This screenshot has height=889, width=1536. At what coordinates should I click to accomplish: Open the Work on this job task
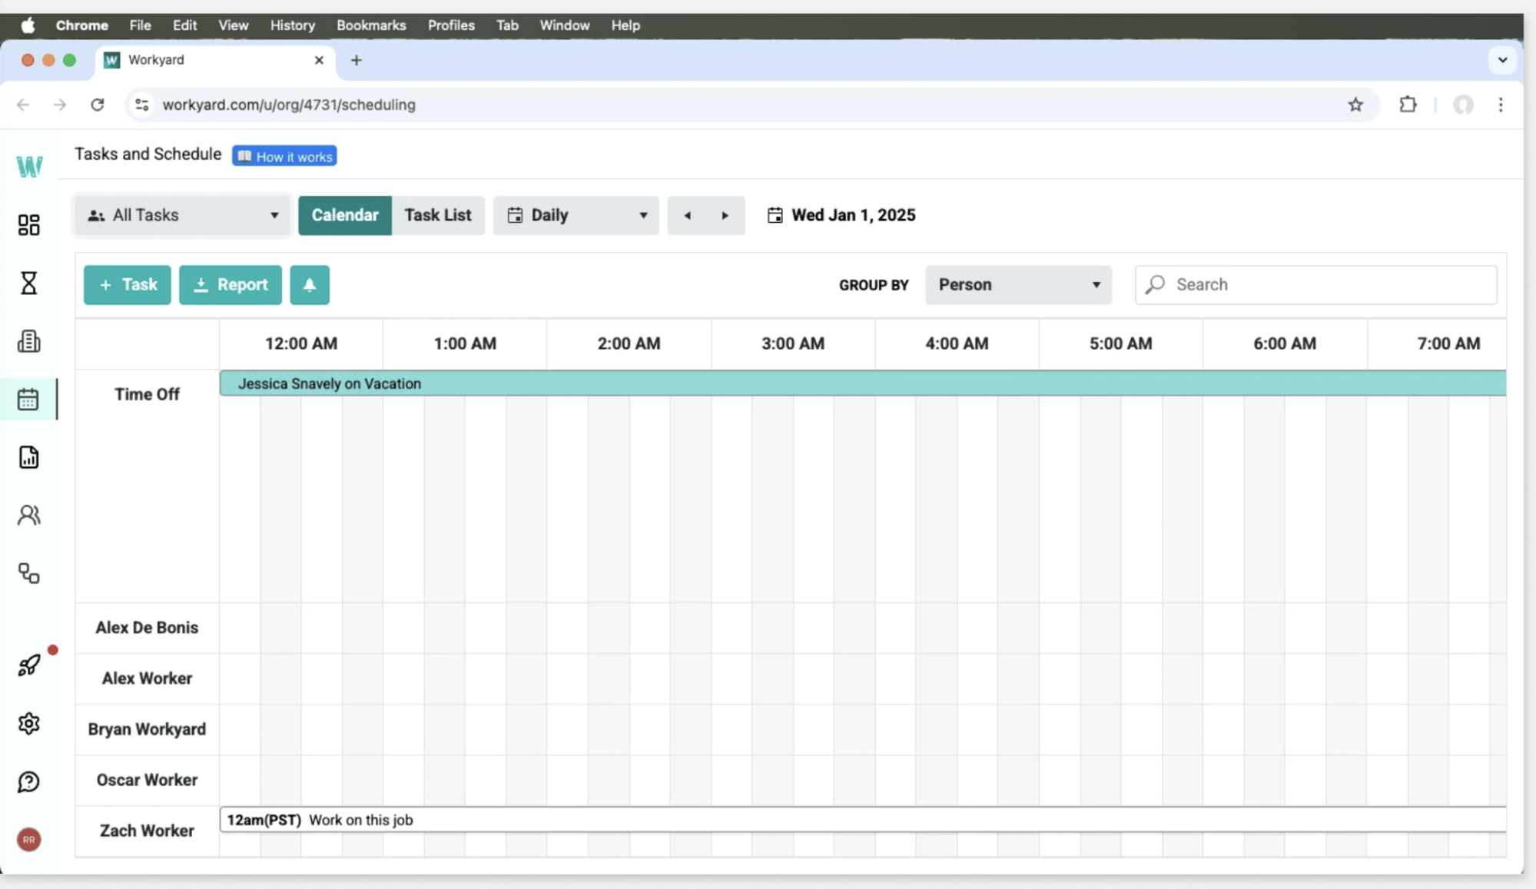pyautogui.click(x=863, y=820)
